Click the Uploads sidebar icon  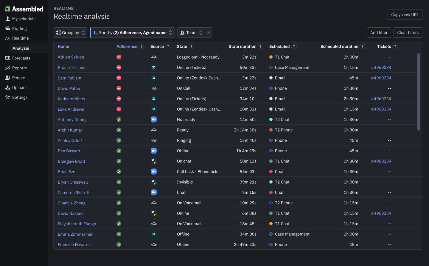click(8, 87)
